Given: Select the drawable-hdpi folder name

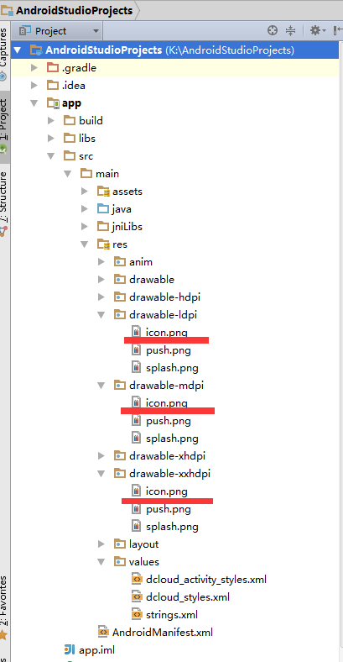Looking at the screenshot, I should (x=164, y=297).
